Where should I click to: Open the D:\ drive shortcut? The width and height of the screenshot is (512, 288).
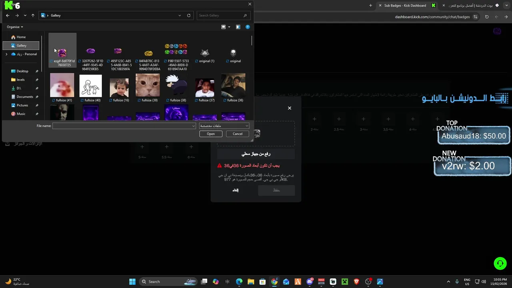pyautogui.click(x=19, y=88)
